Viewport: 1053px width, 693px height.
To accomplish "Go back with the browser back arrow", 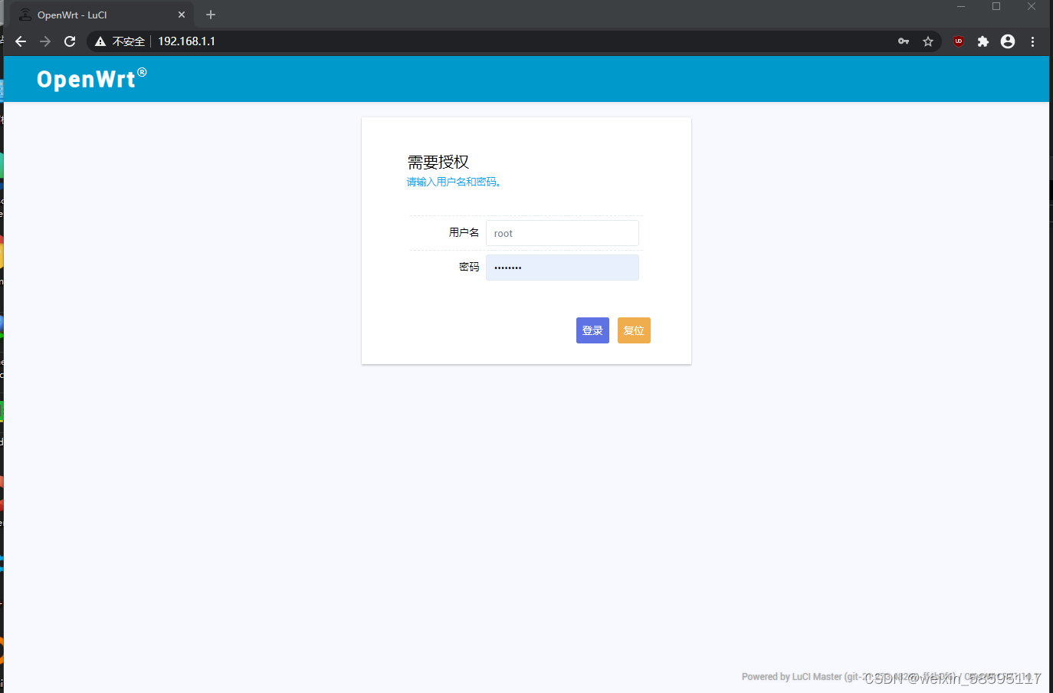I will (21, 41).
